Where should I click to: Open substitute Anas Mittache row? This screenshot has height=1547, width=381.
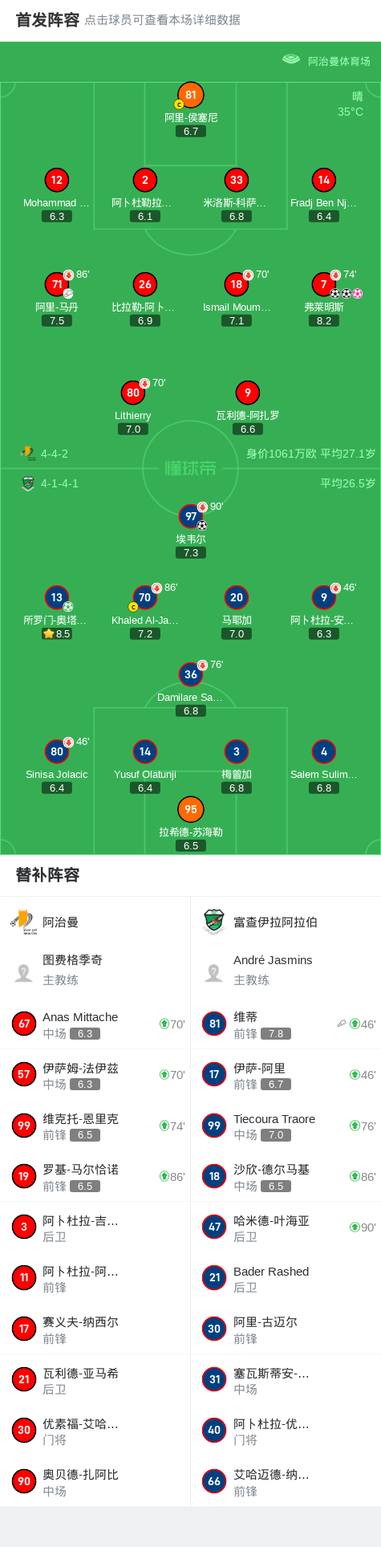click(x=95, y=1024)
